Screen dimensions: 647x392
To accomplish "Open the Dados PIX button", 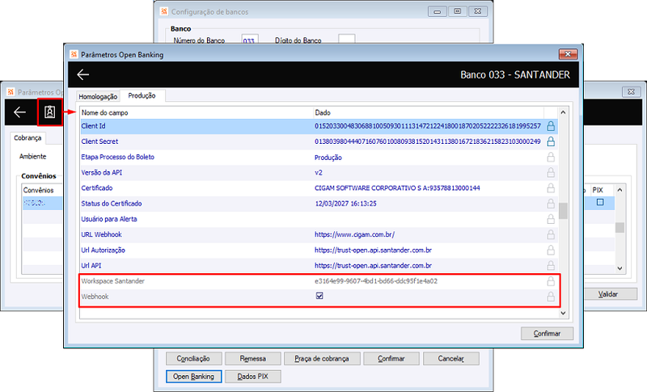I will coord(253,377).
